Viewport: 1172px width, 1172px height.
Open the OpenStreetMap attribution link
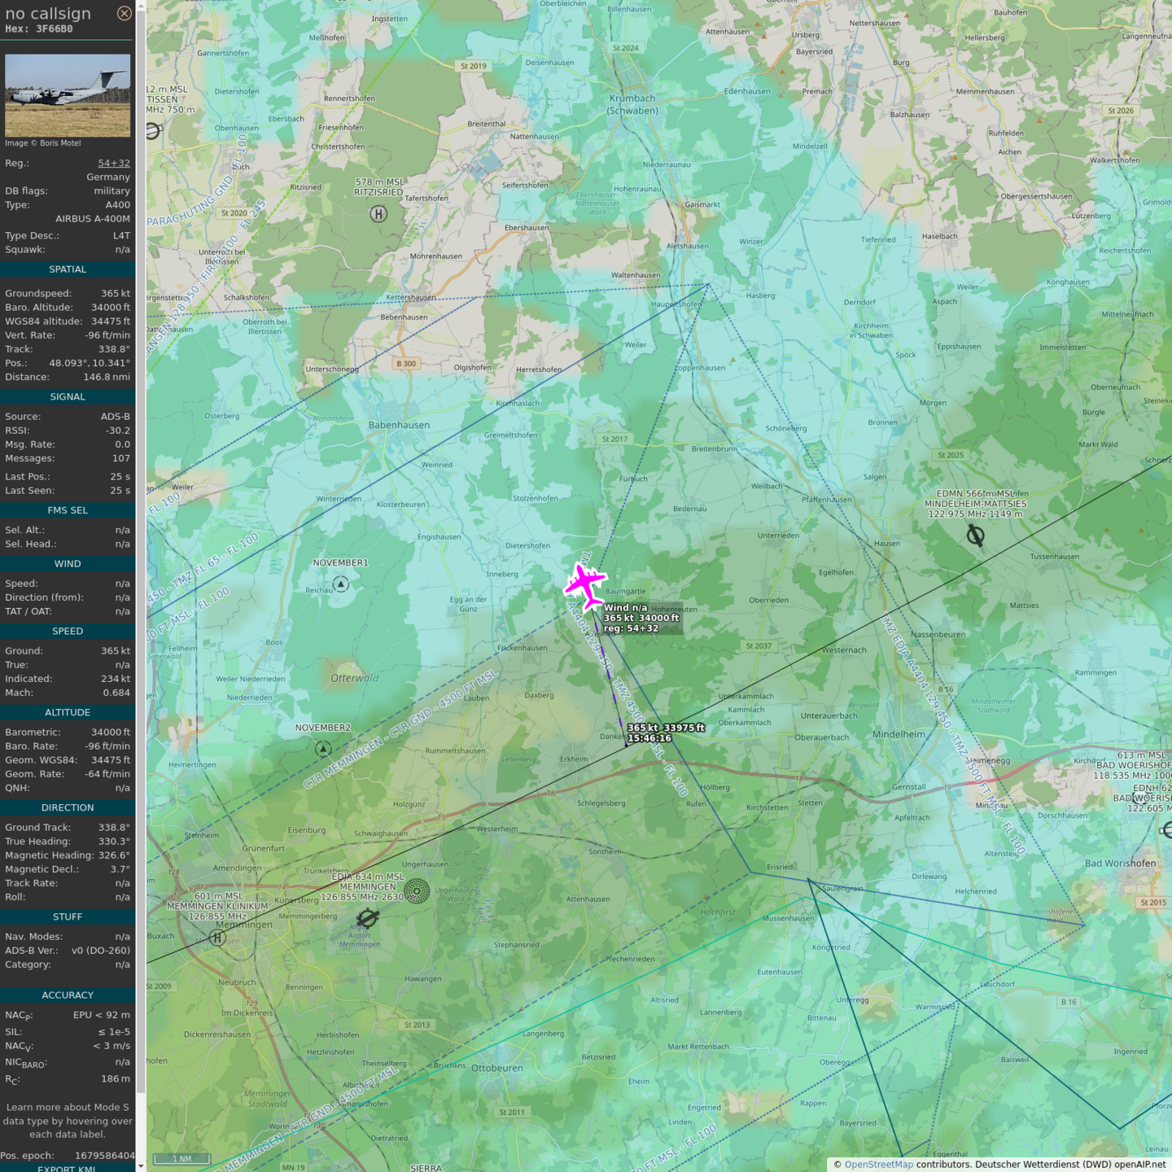coord(878,1164)
